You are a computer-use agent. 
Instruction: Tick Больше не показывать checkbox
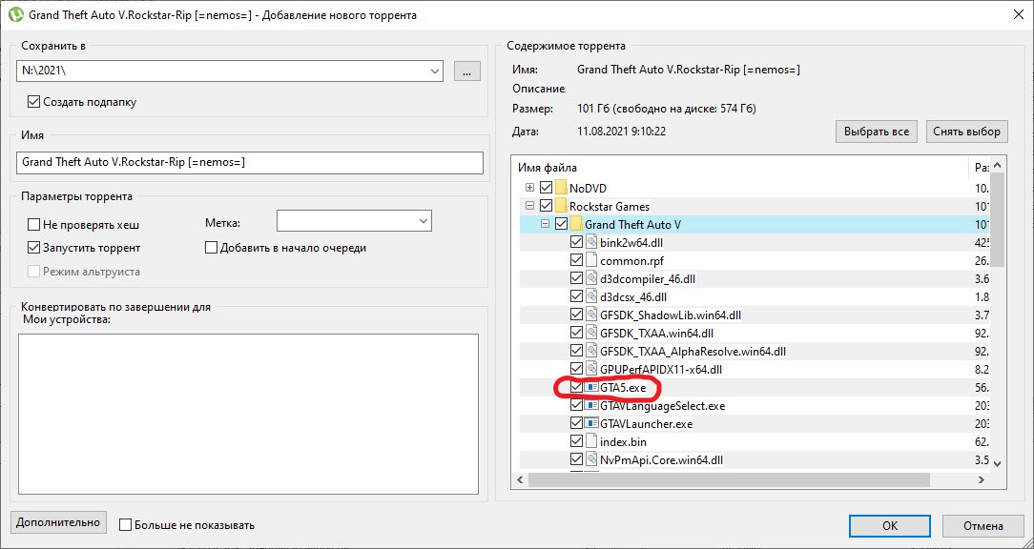125,525
